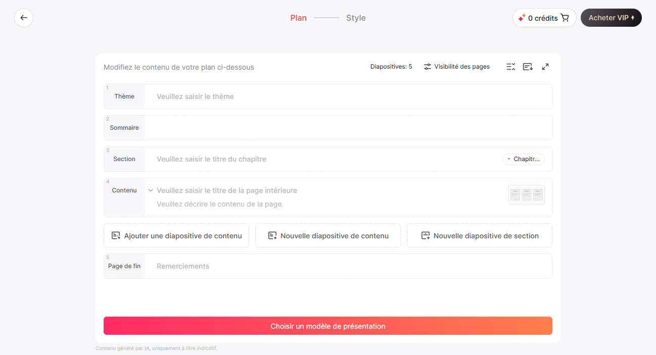Click the Thème input field
The width and height of the screenshot is (656, 355).
[348, 96]
